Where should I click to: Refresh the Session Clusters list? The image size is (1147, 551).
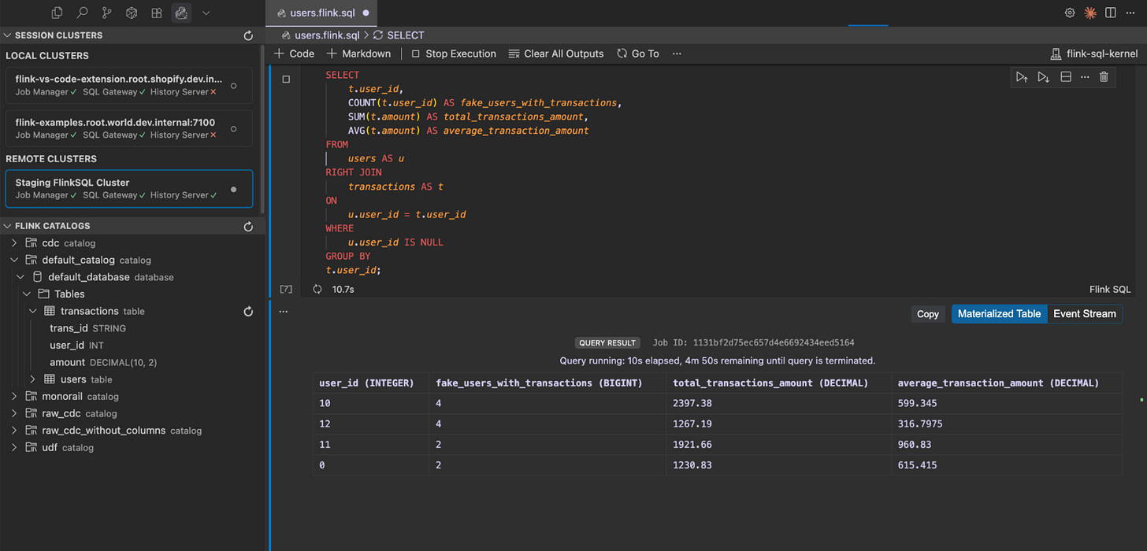click(248, 35)
